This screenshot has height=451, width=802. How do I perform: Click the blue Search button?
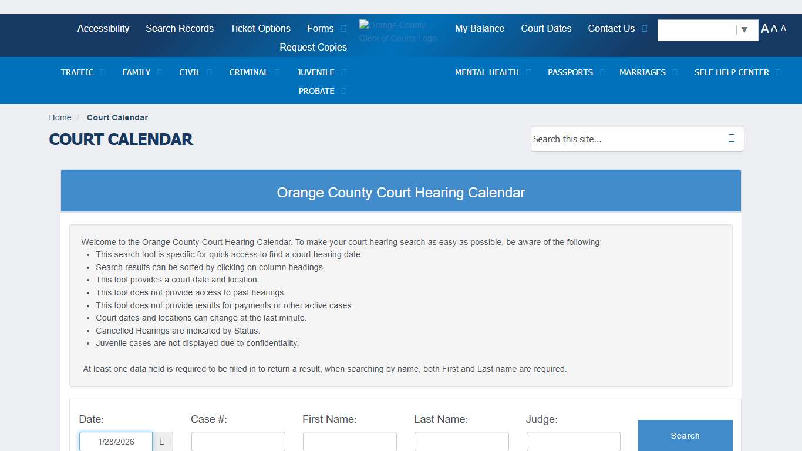[x=685, y=436]
